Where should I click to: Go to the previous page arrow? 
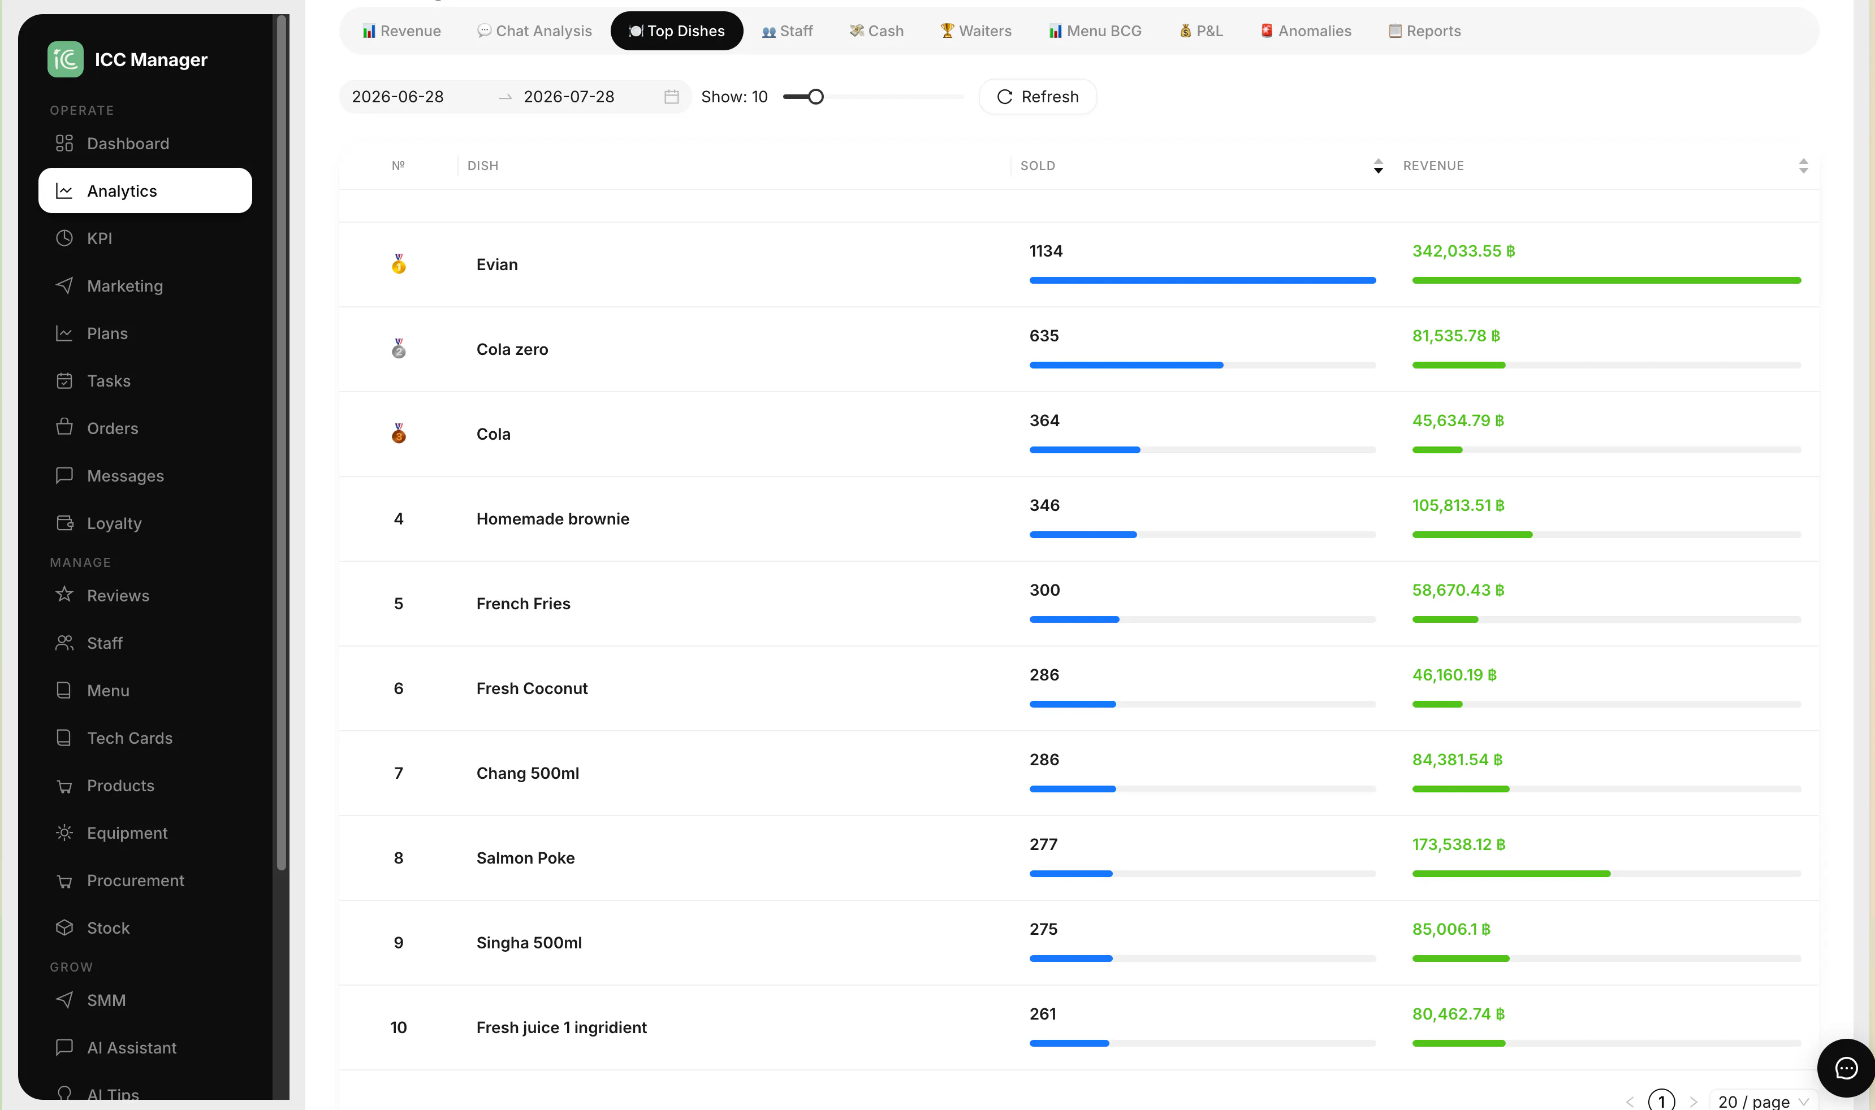click(1630, 1101)
